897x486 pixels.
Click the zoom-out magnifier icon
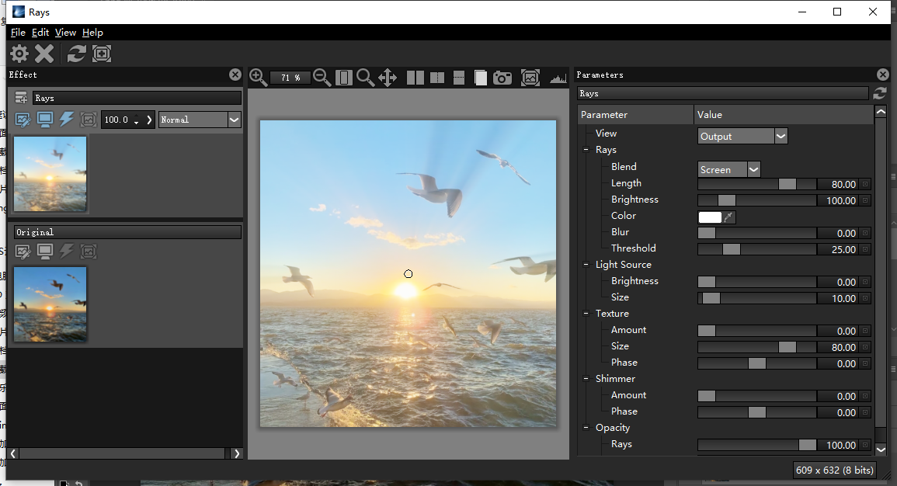[x=322, y=78]
